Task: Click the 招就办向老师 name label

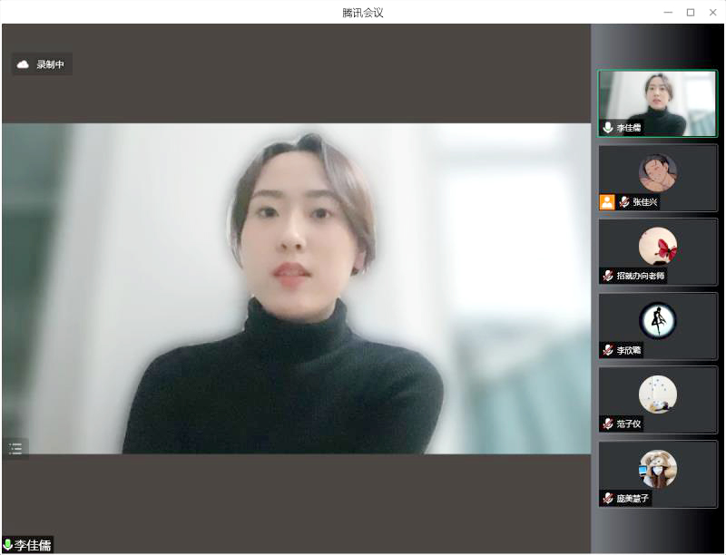Action: [641, 276]
